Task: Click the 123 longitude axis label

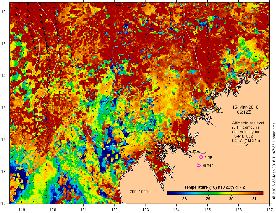Action: pos(146,210)
